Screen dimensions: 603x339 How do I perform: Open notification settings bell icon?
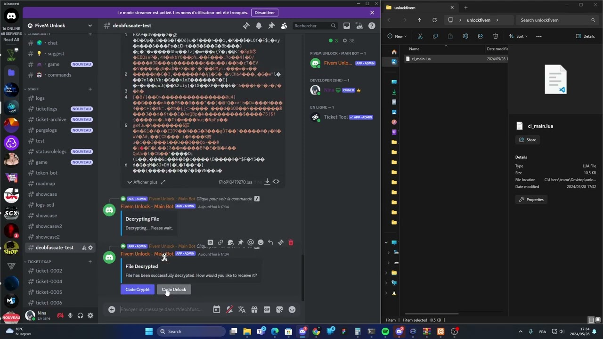point(259,26)
